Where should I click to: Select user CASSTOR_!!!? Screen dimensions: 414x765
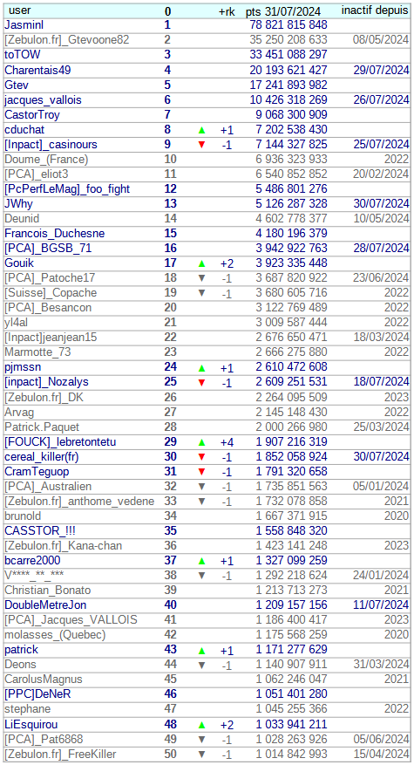40,531
